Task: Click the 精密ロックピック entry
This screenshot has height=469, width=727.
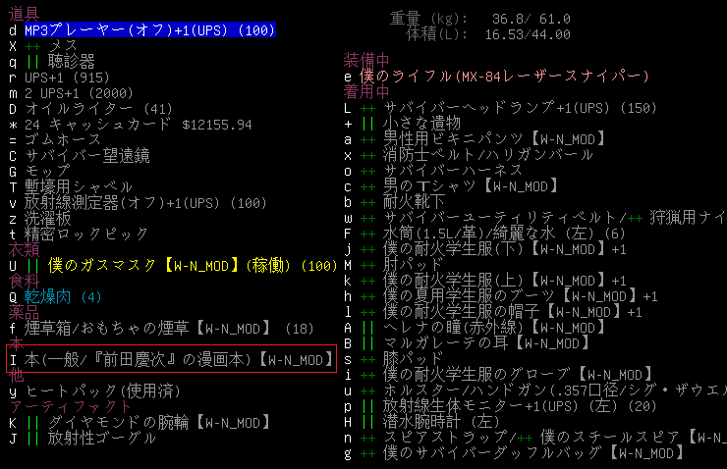Action: pyautogui.click(x=86, y=234)
